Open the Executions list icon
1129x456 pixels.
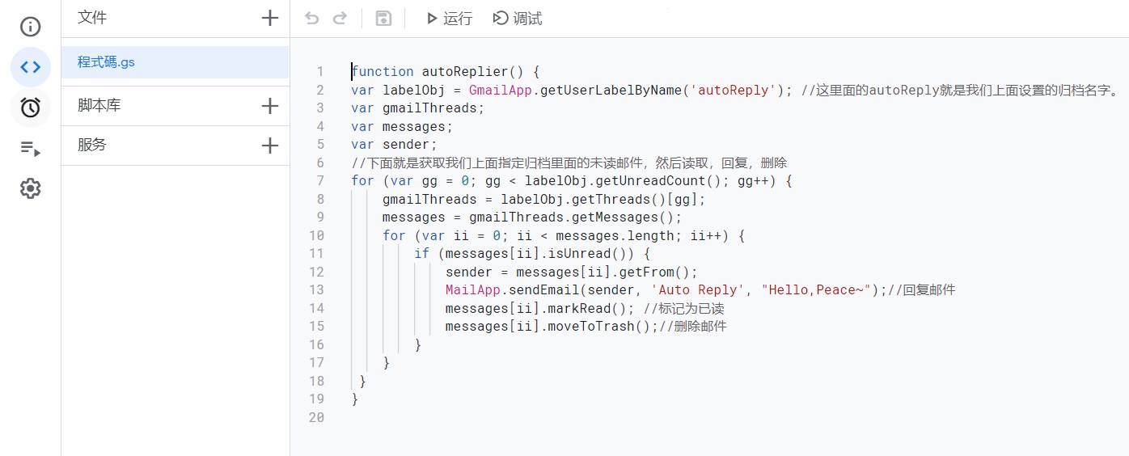(31, 148)
